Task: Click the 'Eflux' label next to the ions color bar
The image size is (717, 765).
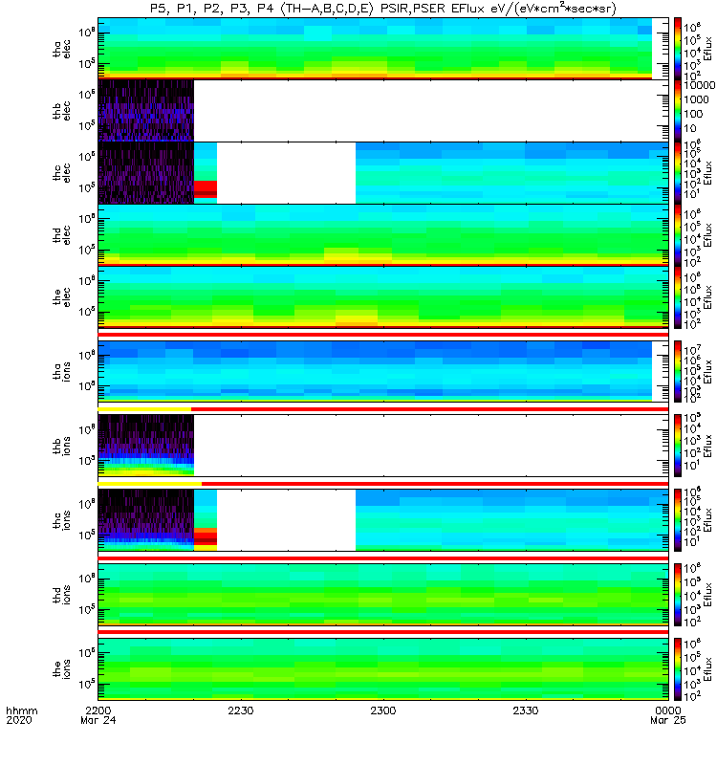Action: pyautogui.click(x=707, y=669)
